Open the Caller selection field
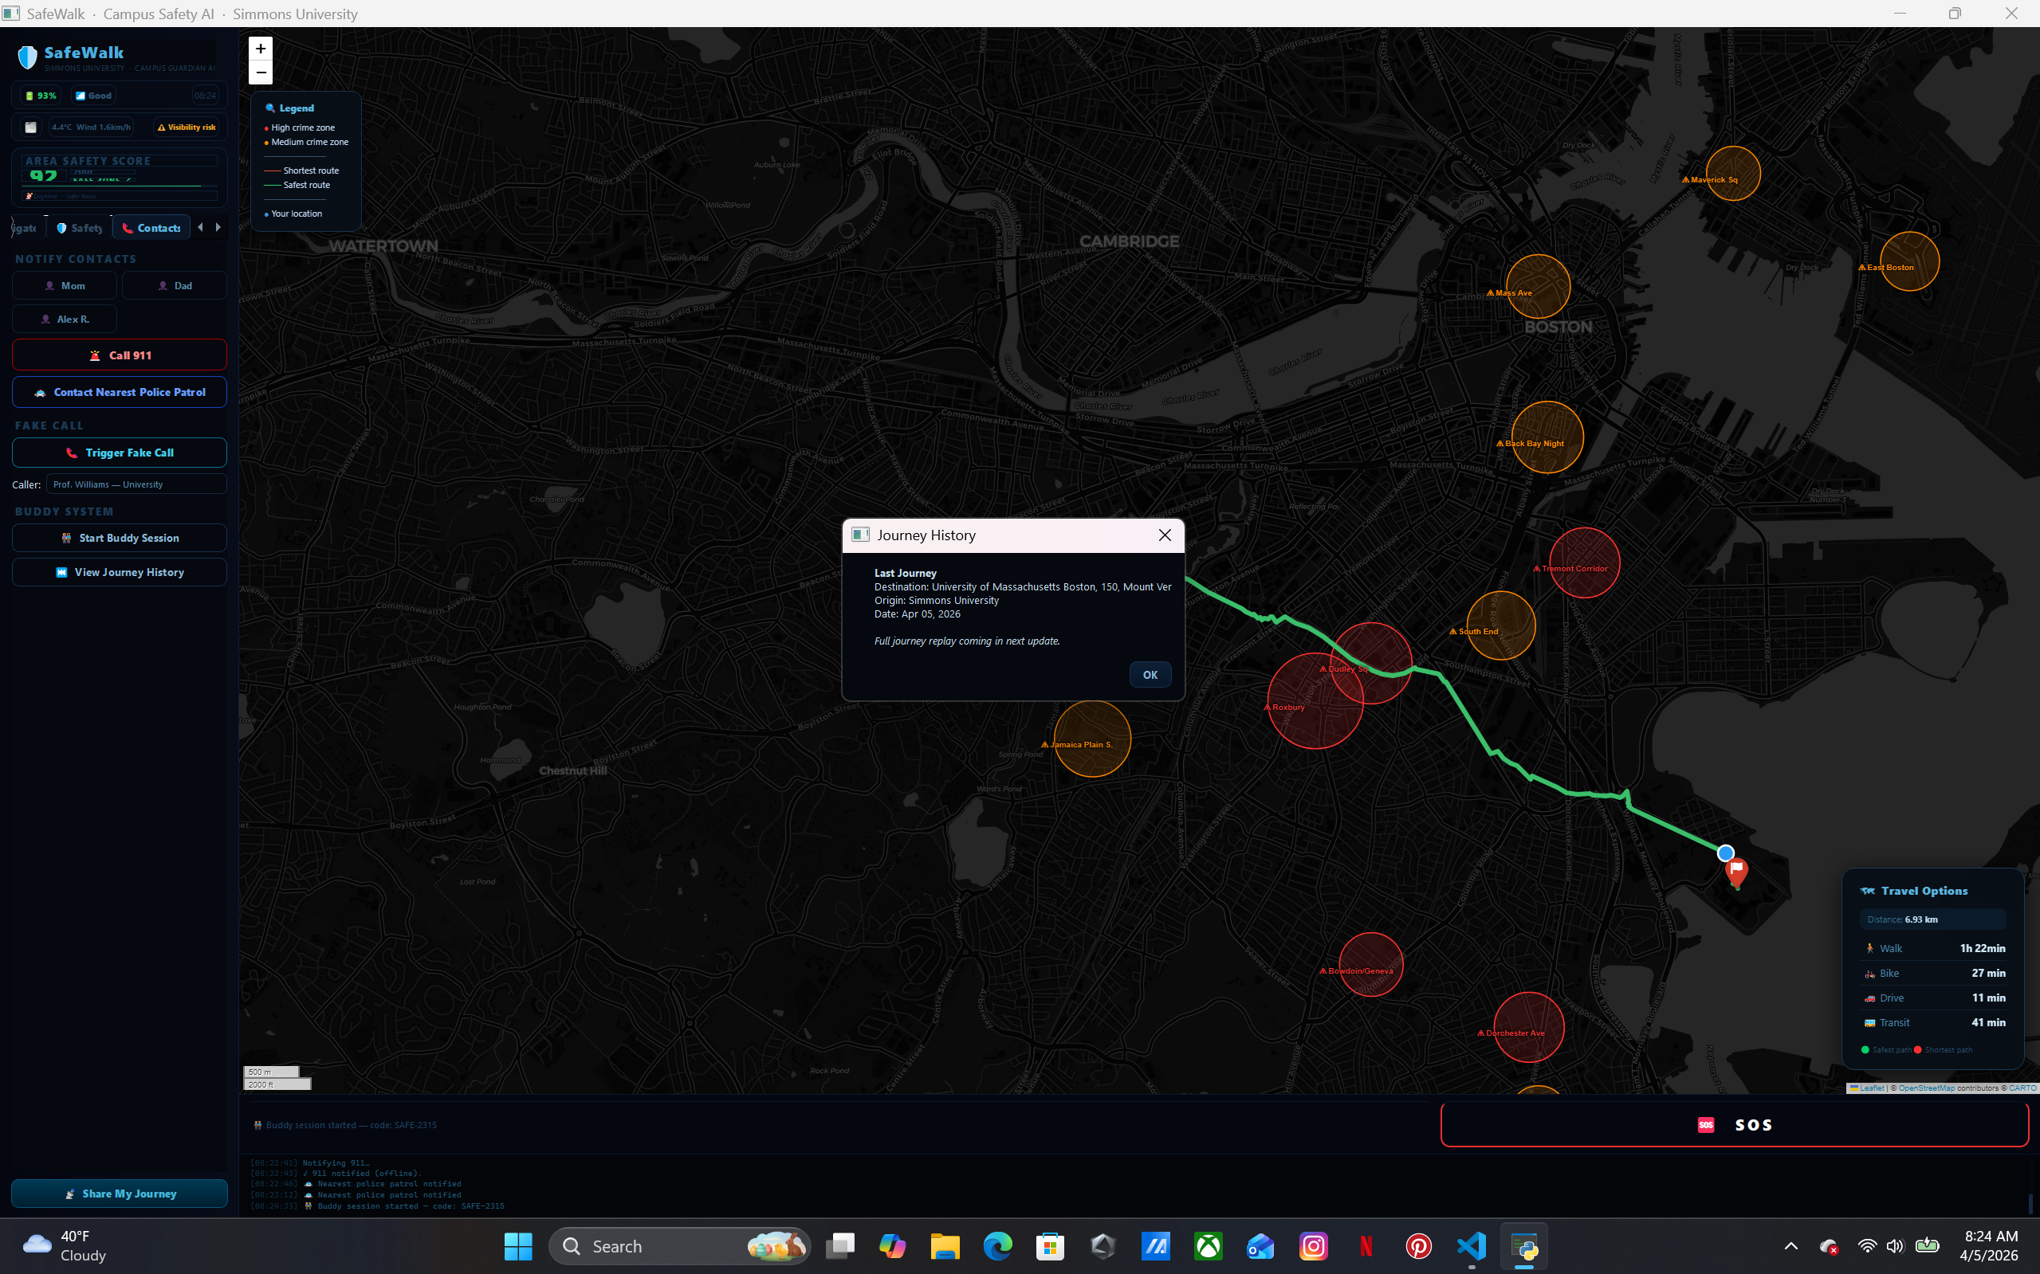The height and width of the screenshot is (1274, 2040). (136, 484)
